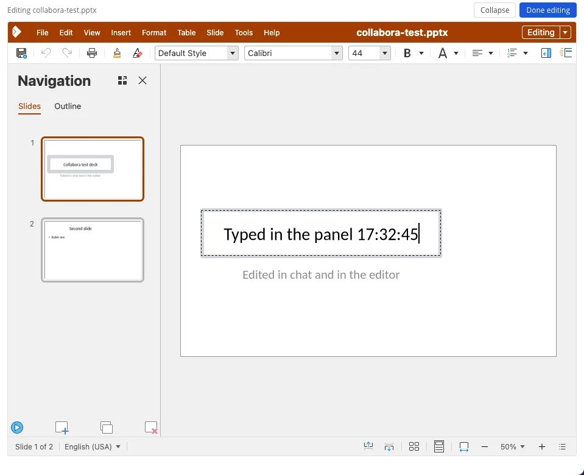
Task: Click inside the Calibri font name field
Action: tap(288, 53)
